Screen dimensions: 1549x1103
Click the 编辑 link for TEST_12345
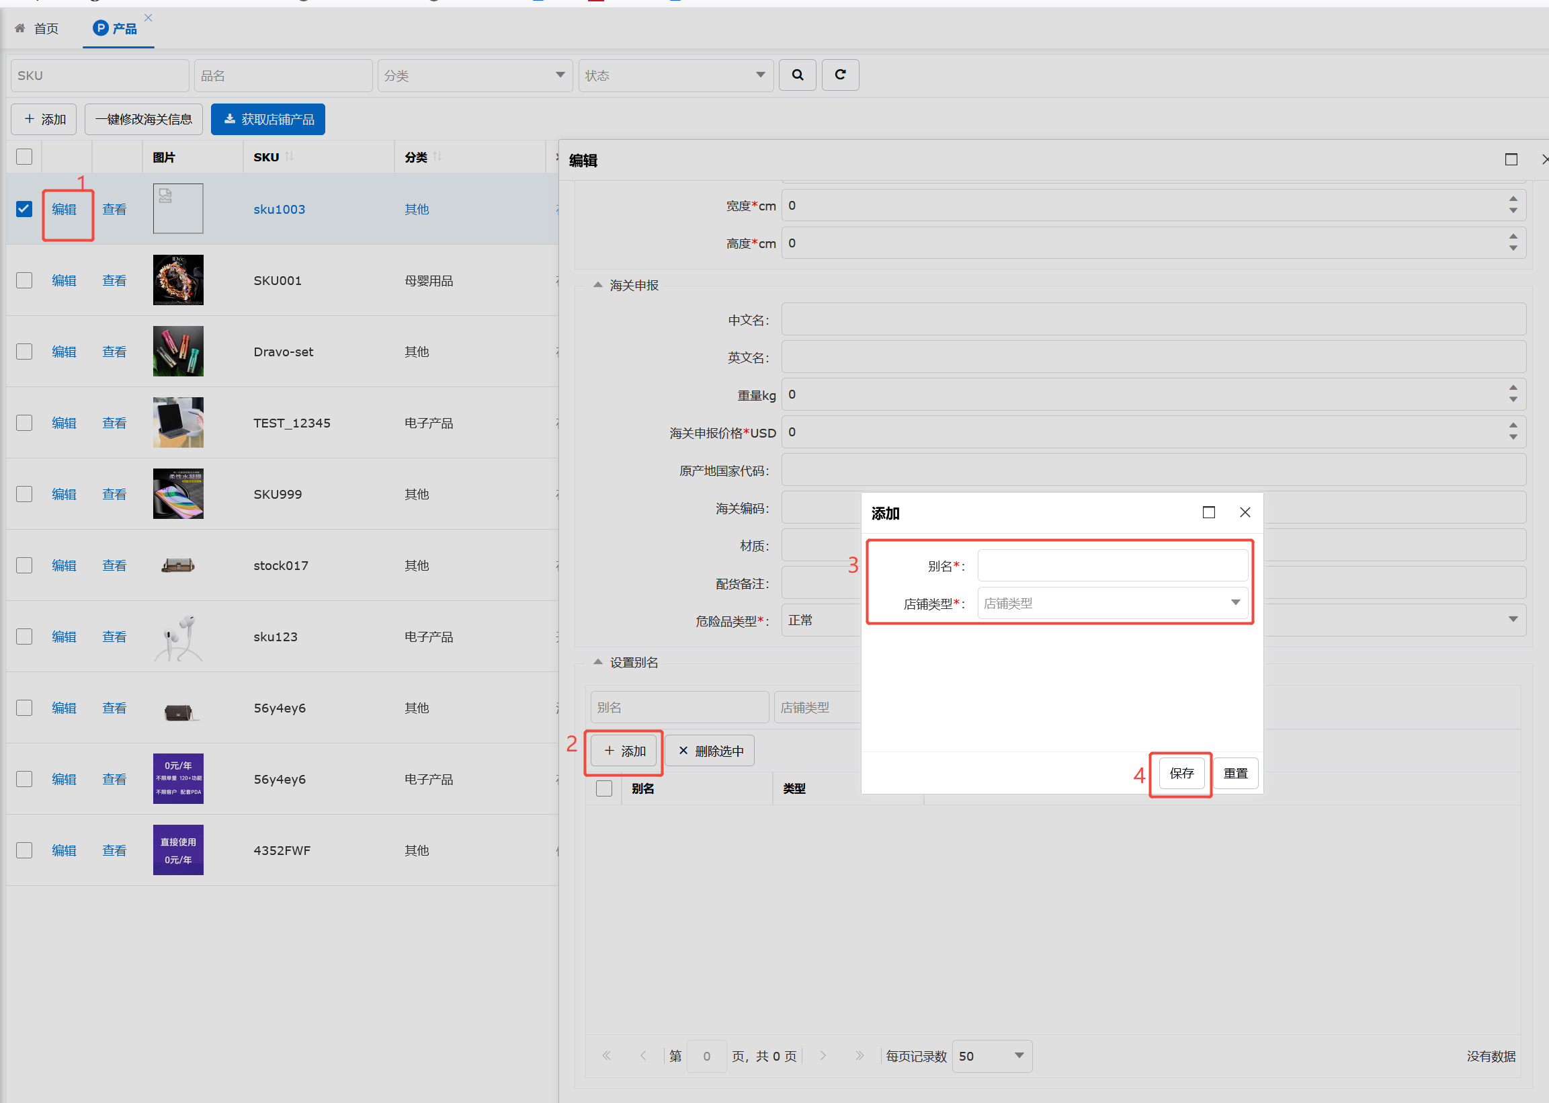tap(64, 423)
